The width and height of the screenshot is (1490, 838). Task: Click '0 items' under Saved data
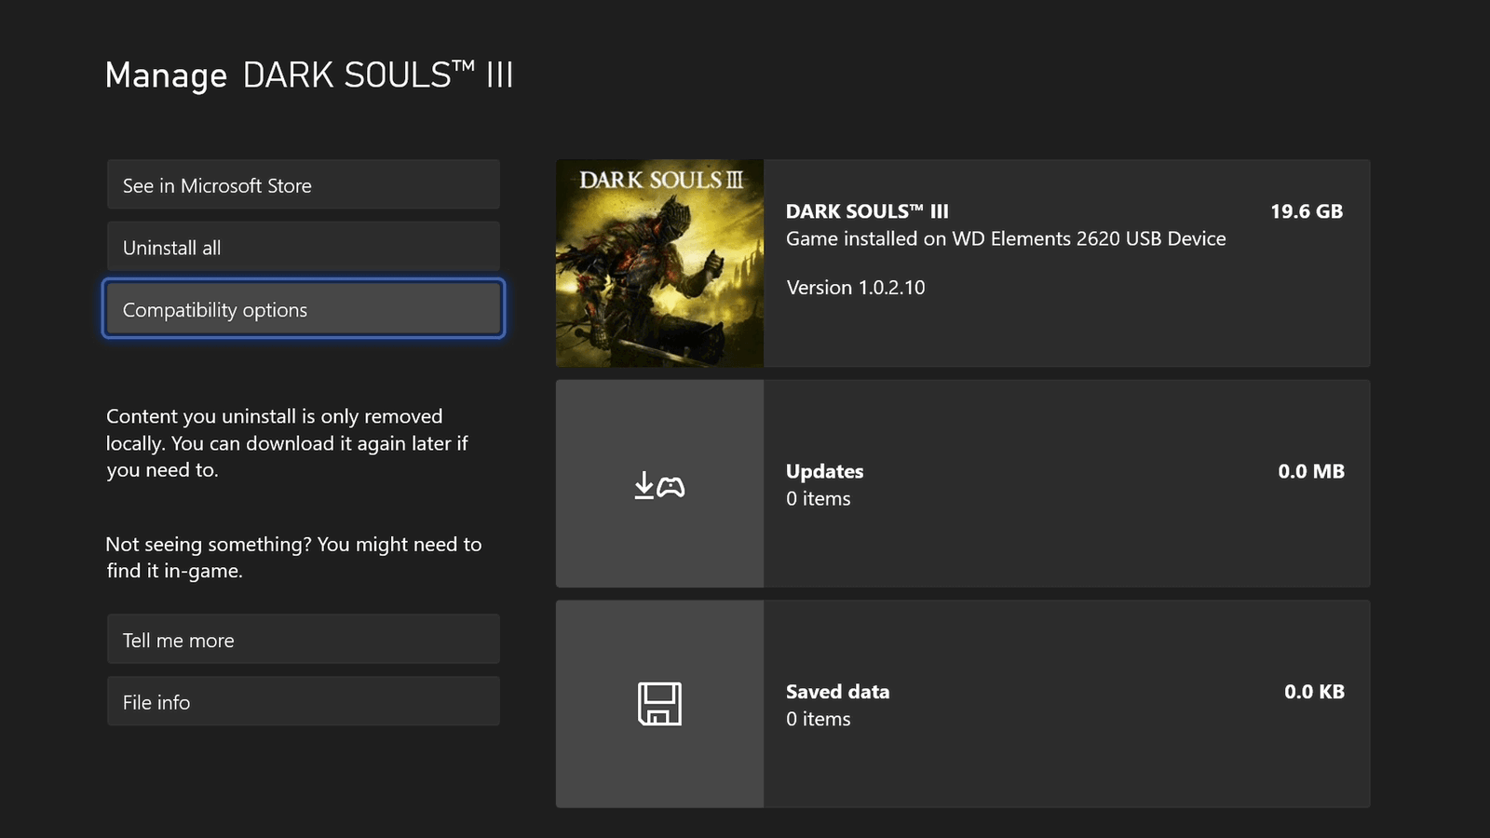point(818,719)
